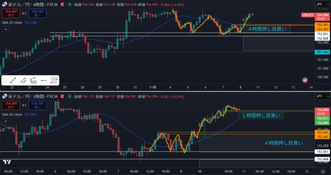The height and width of the screenshot is (175, 331).
Task: Open chart settings gear in bottom-right corner
Action: click(323, 171)
